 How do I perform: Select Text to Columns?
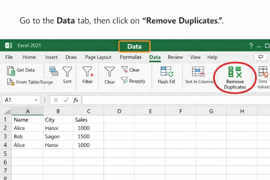point(199,75)
